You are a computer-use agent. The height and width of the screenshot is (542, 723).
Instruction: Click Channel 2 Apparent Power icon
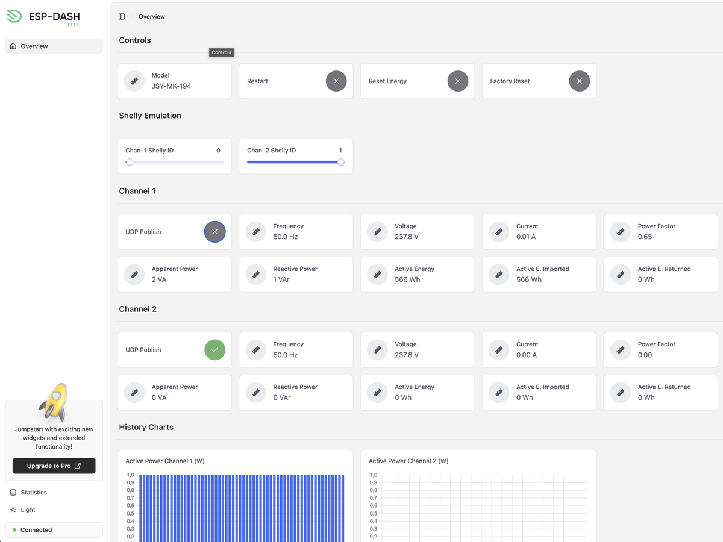(x=134, y=392)
